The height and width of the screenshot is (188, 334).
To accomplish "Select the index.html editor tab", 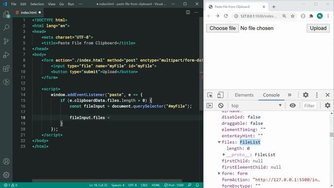I will click(28, 13).
